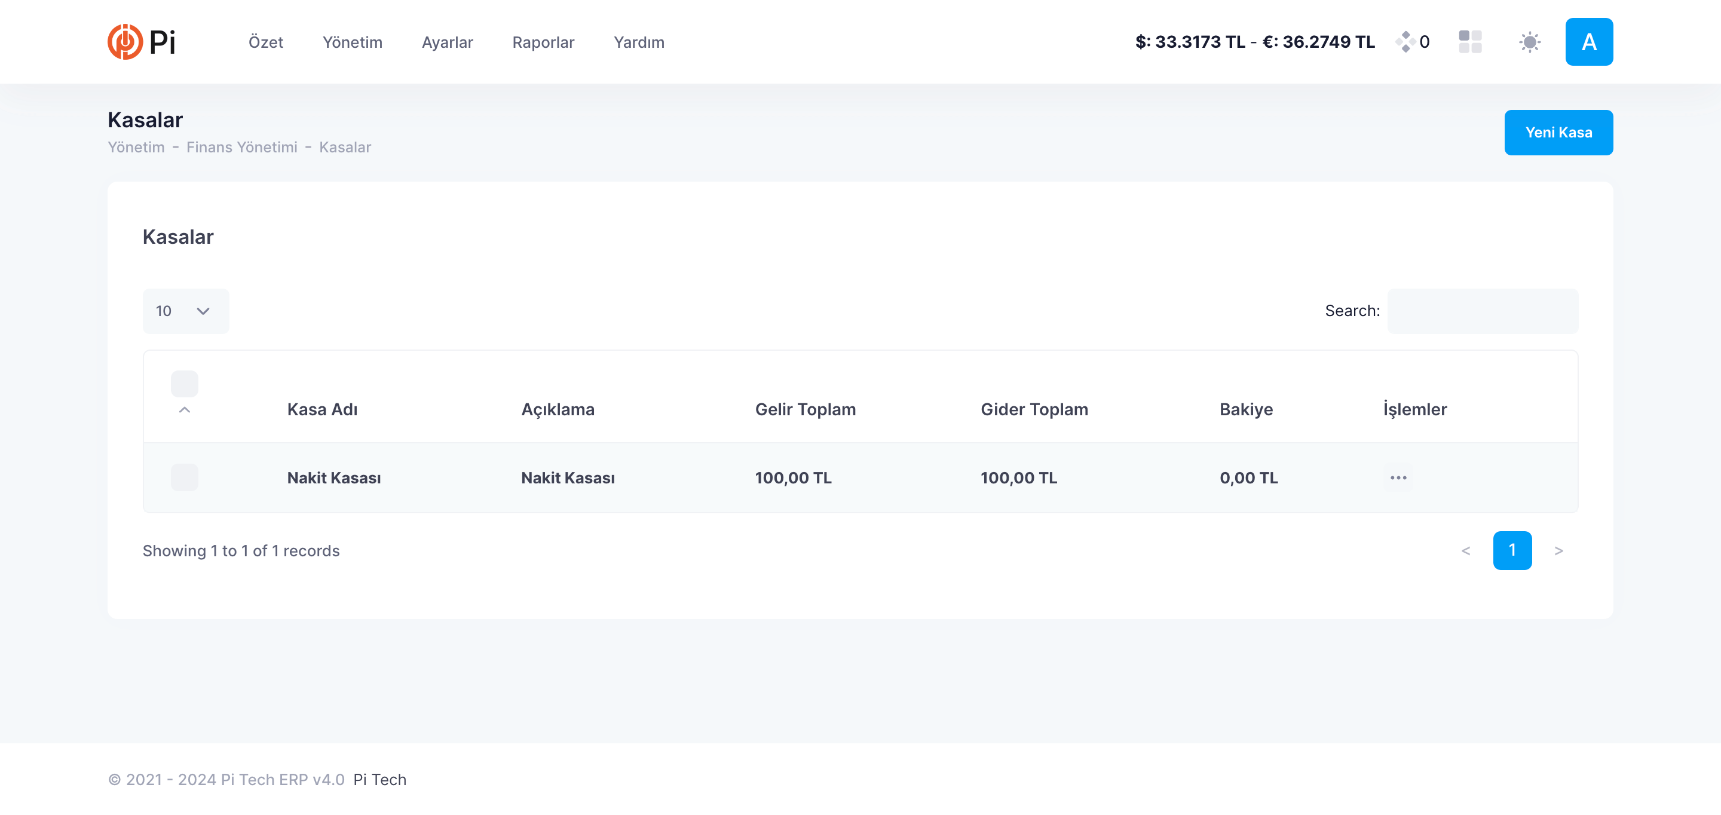Select all rows header checkbox

[x=185, y=384]
